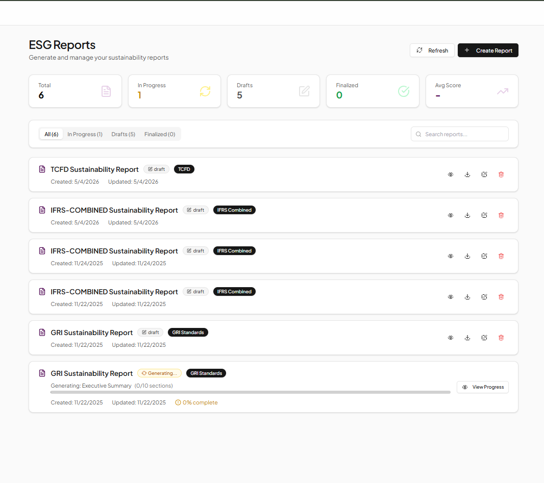Click the draft badge on TCFD Sustainability Report
The width and height of the screenshot is (544, 483).
pyautogui.click(x=157, y=169)
